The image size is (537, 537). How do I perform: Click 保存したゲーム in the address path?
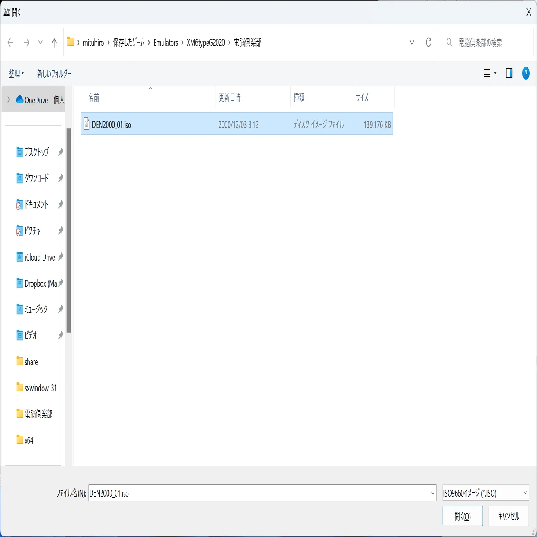(129, 43)
